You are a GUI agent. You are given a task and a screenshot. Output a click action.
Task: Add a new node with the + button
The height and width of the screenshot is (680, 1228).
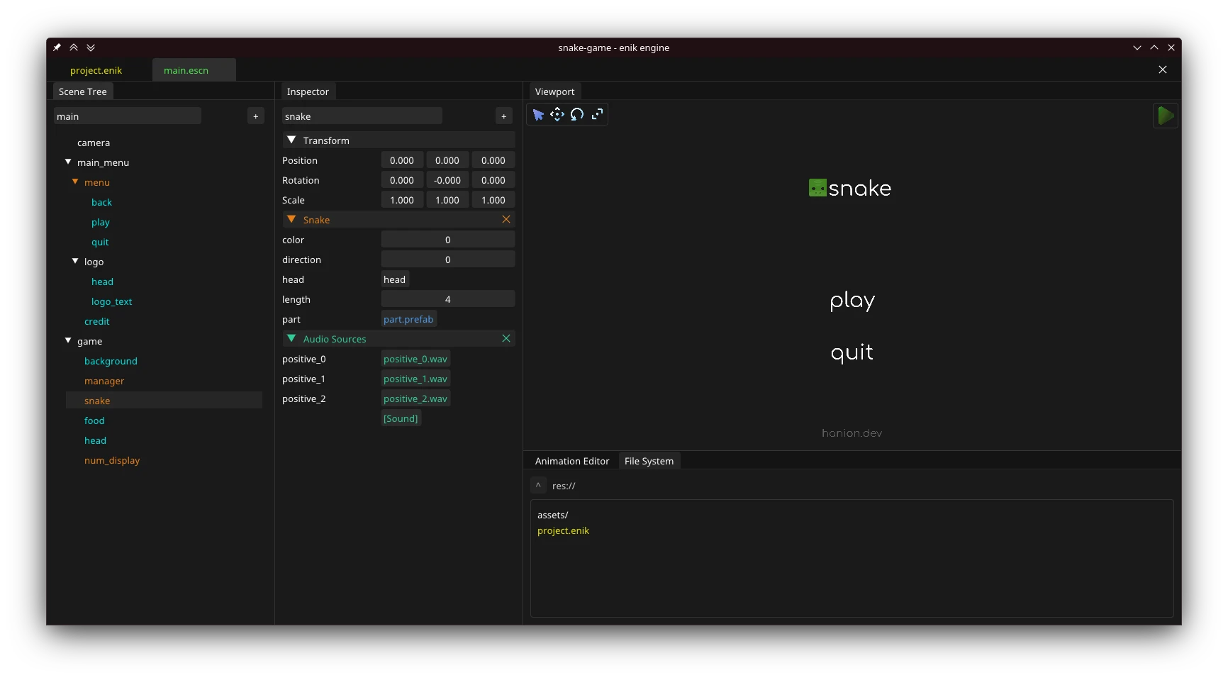point(256,116)
